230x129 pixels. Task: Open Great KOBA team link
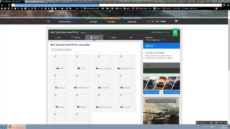point(105,88)
